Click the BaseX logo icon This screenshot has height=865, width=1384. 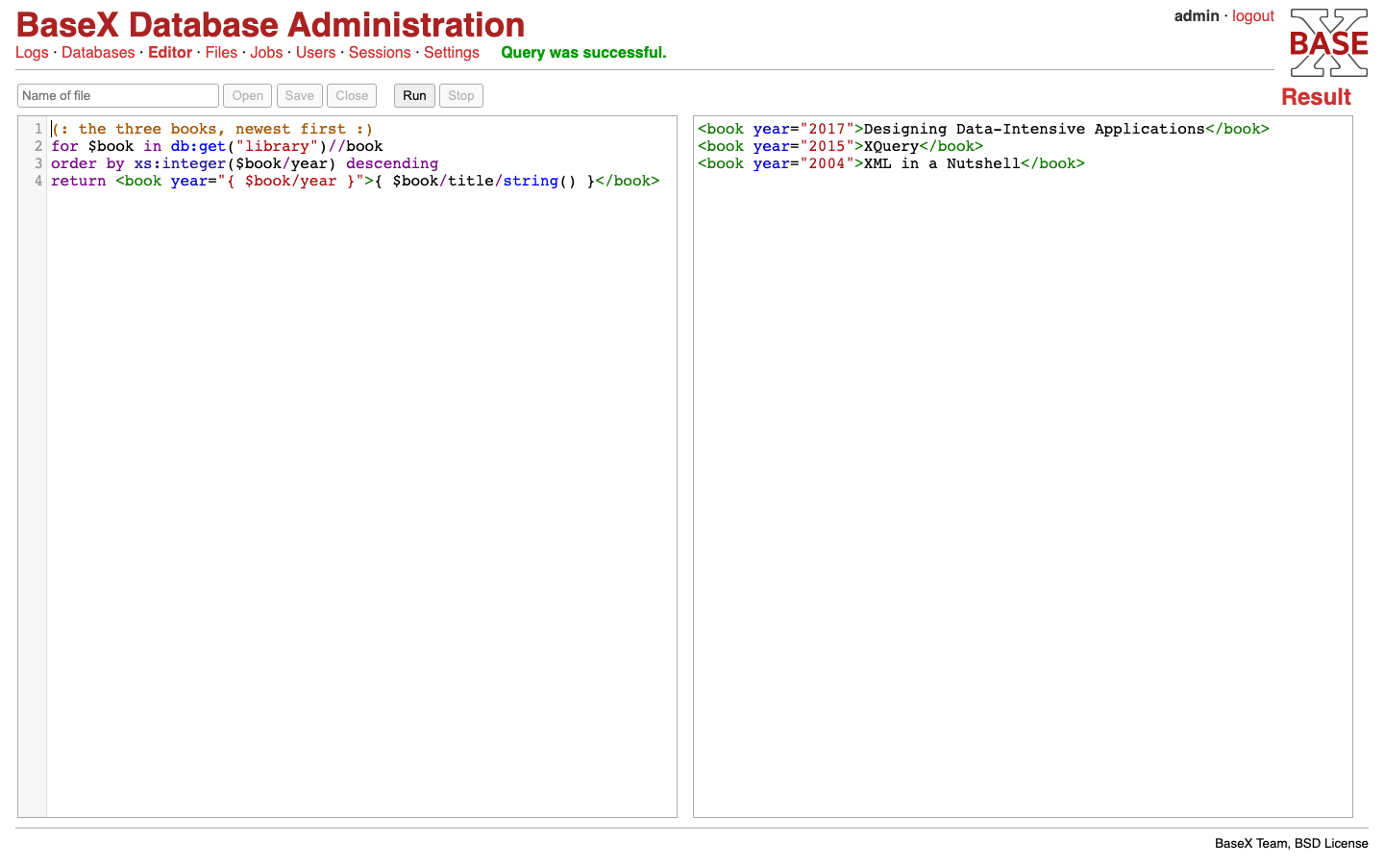[1328, 43]
